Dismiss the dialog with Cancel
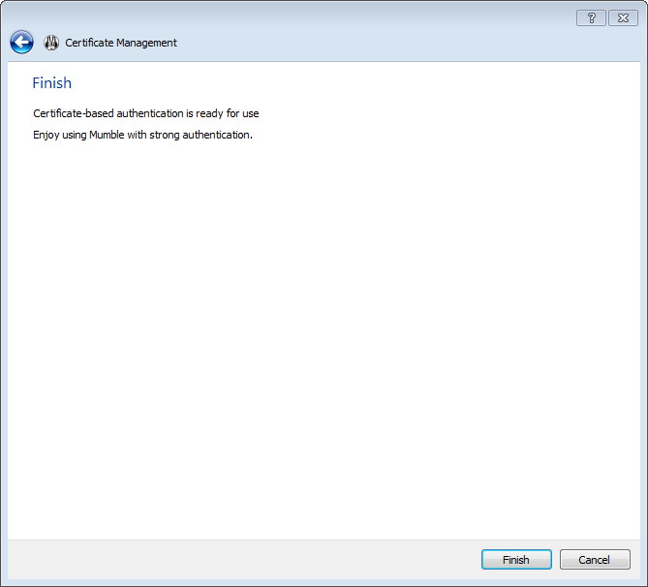The width and height of the screenshot is (648, 587). [x=595, y=560]
